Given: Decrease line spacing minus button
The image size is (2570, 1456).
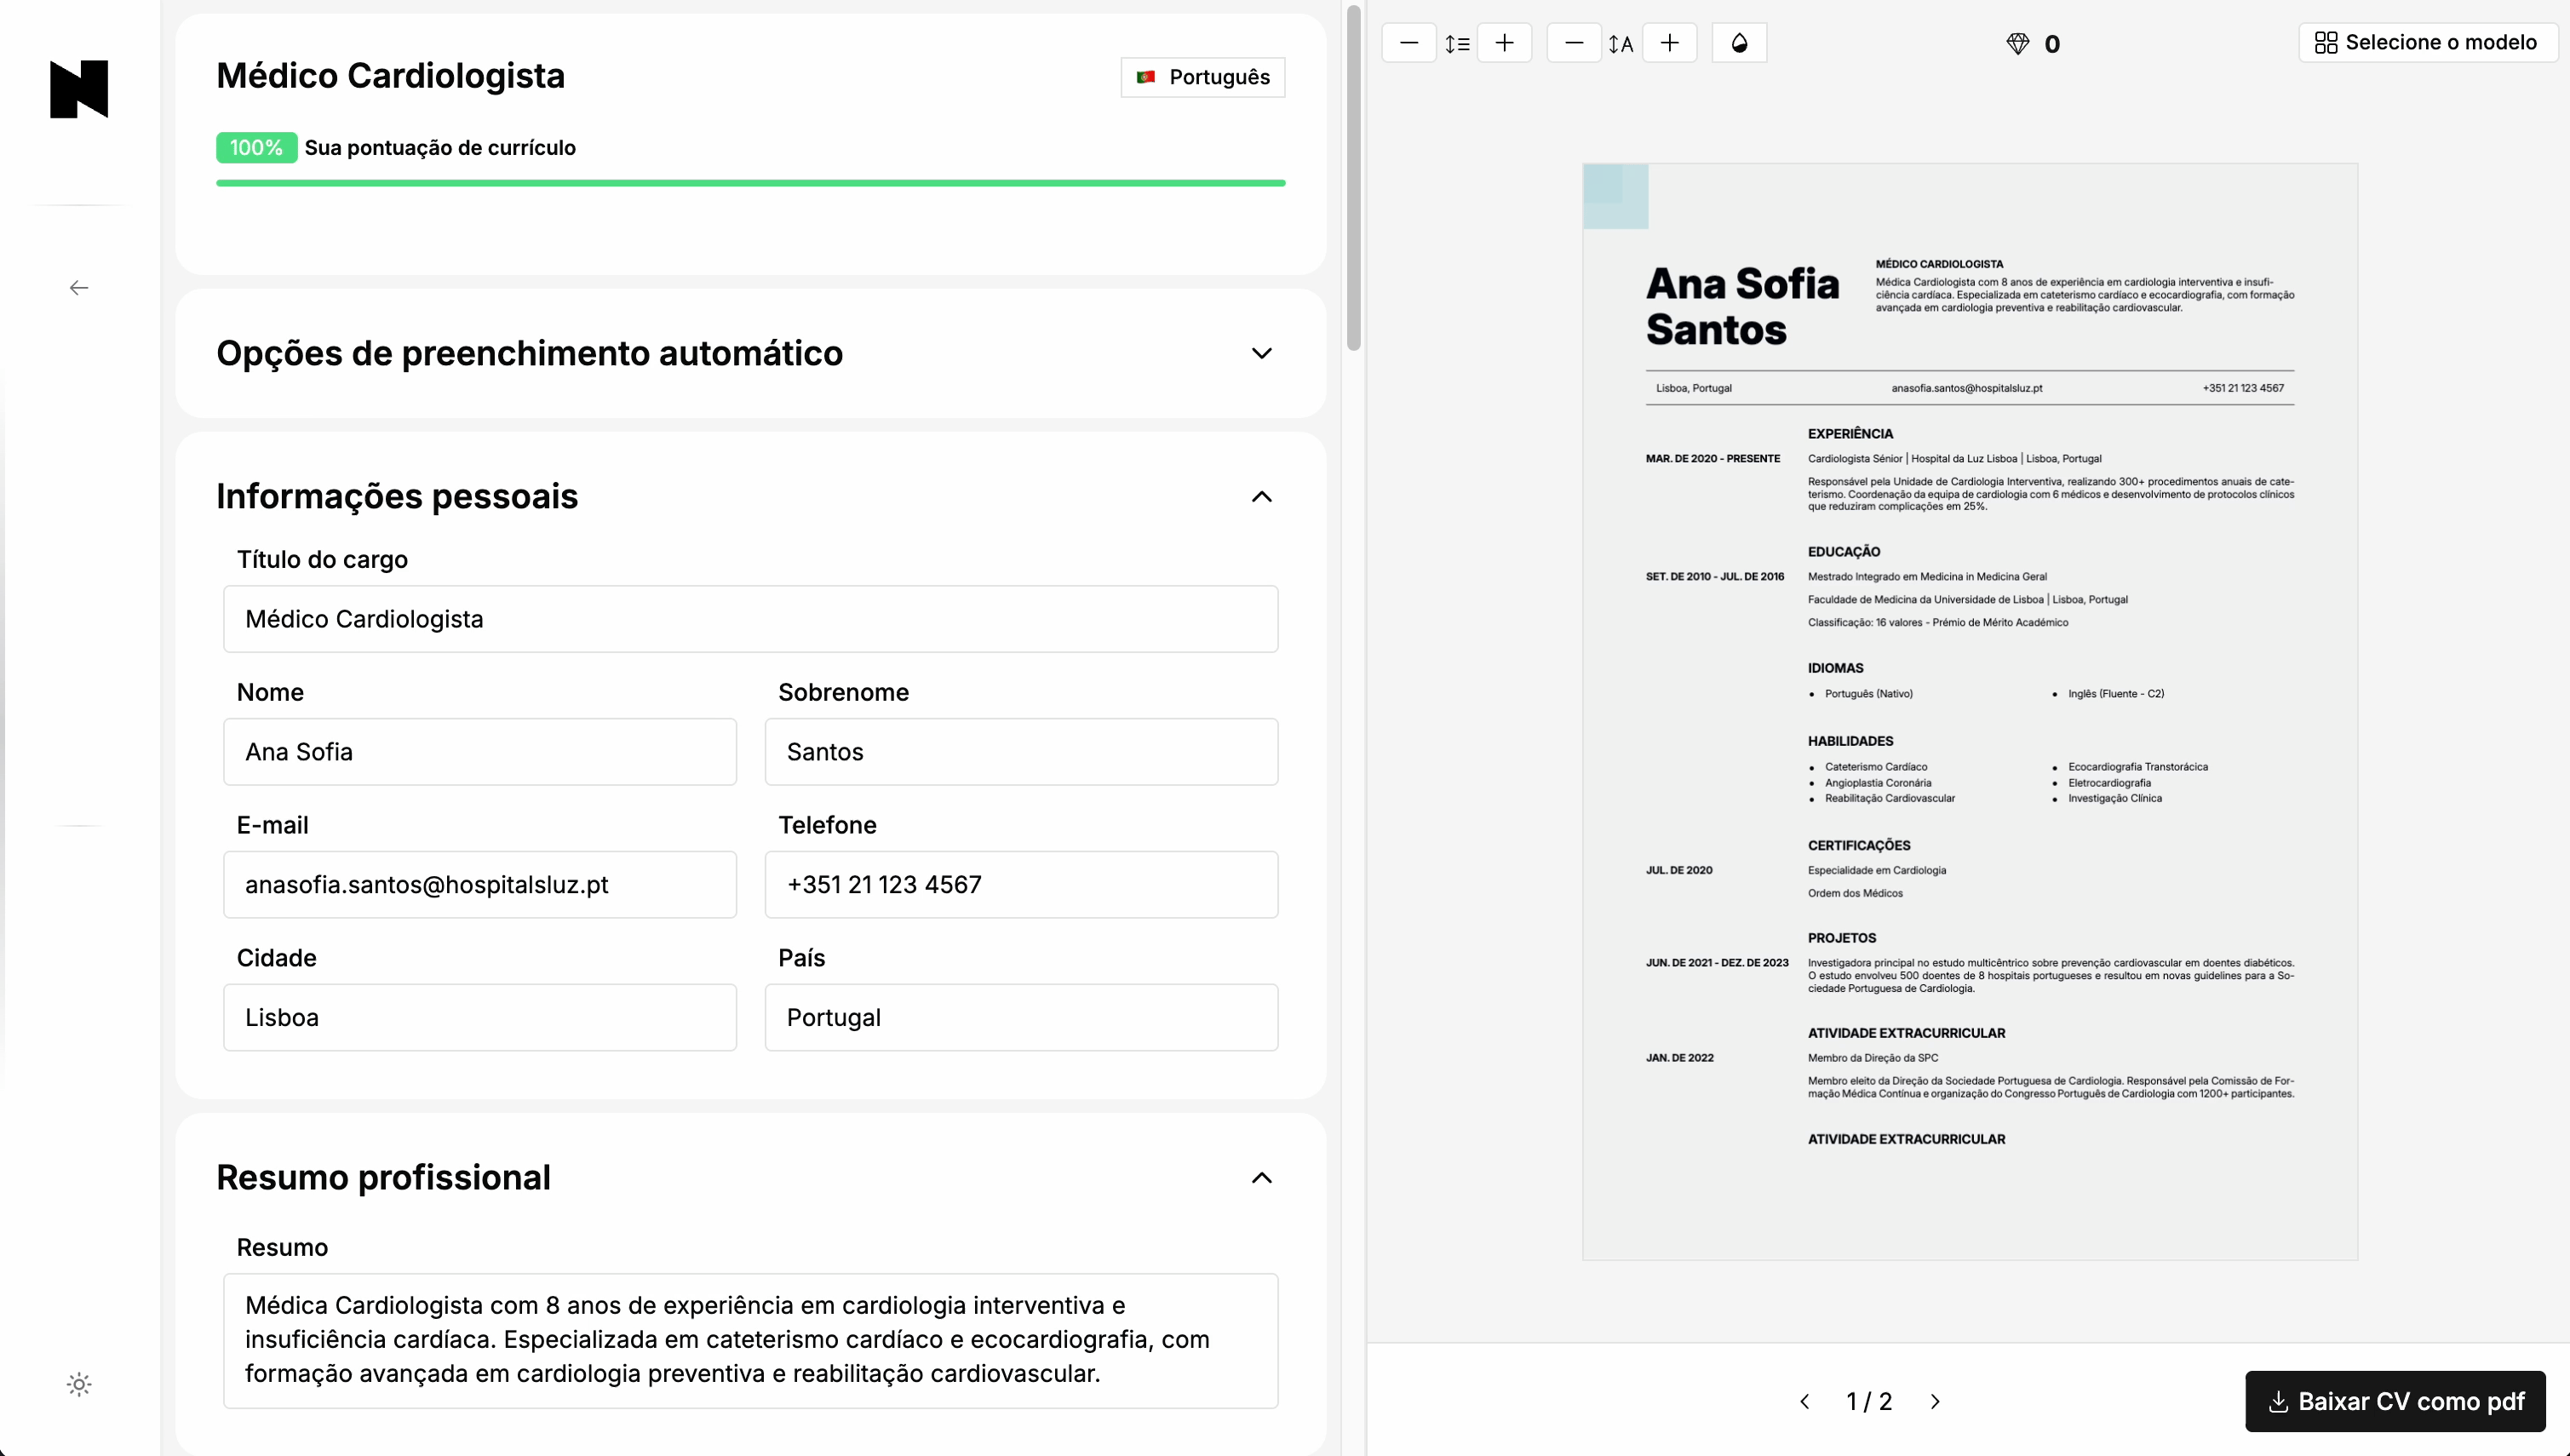Looking at the screenshot, I should tap(1409, 43).
